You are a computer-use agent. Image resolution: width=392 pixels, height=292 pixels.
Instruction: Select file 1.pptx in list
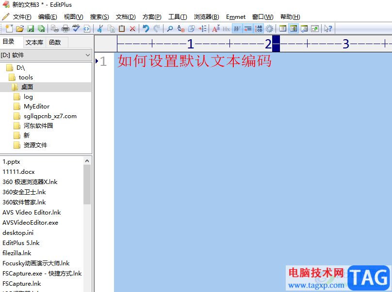[11, 162]
